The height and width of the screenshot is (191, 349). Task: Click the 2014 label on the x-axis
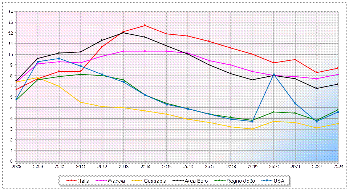click(x=145, y=166)
